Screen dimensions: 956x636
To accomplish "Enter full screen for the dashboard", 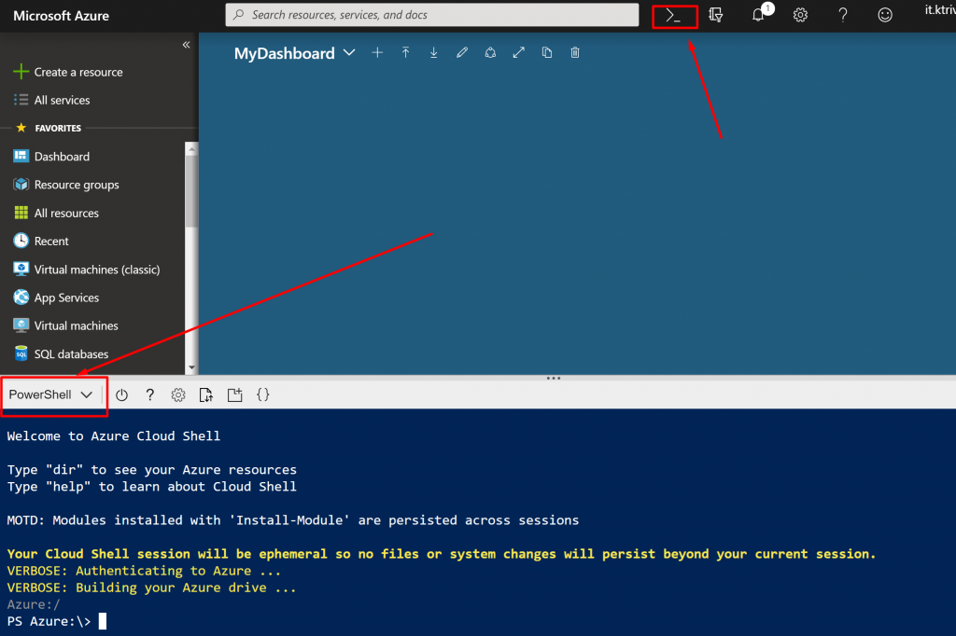I will pos(519,53).
